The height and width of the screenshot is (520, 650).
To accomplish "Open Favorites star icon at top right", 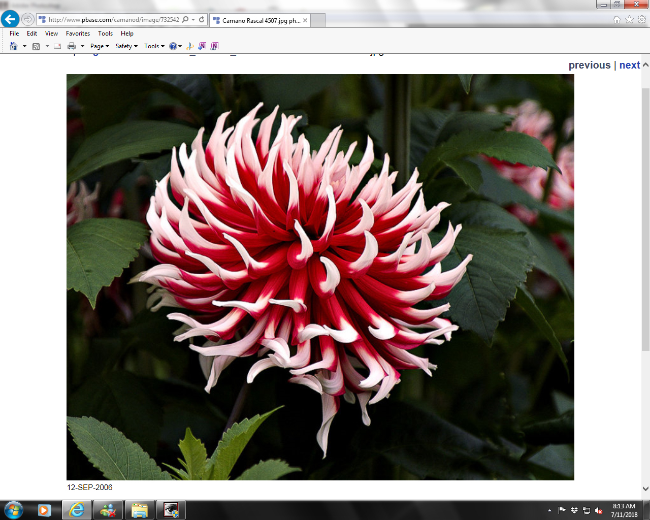I will click(x=629, y=19).
